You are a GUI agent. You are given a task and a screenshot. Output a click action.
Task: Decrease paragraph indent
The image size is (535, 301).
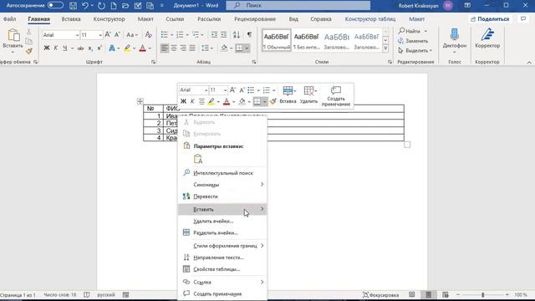tap(214, 34)
